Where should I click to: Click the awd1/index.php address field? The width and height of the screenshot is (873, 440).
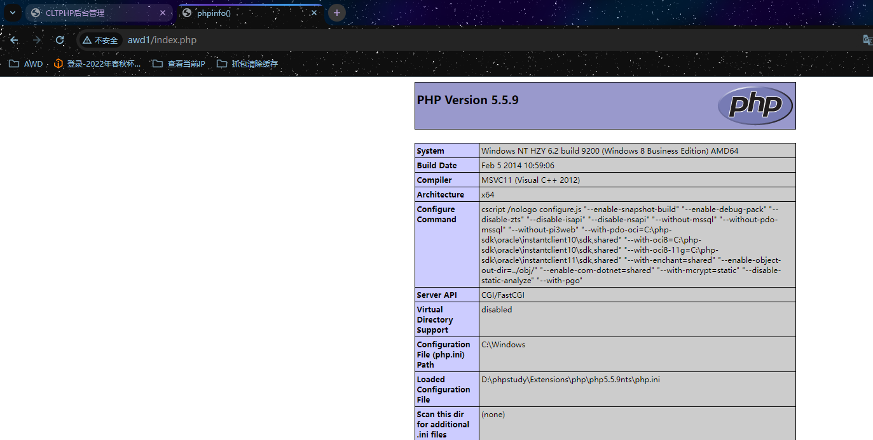pyautogui.click(x=162, y=40)
